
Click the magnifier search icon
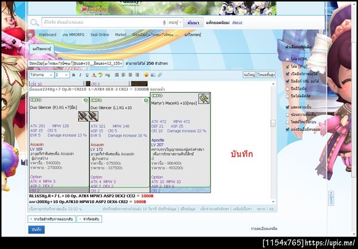tap(35, 23)
